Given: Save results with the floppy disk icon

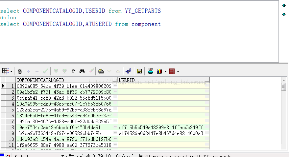Looking at the screenshot, I should 139,71.
